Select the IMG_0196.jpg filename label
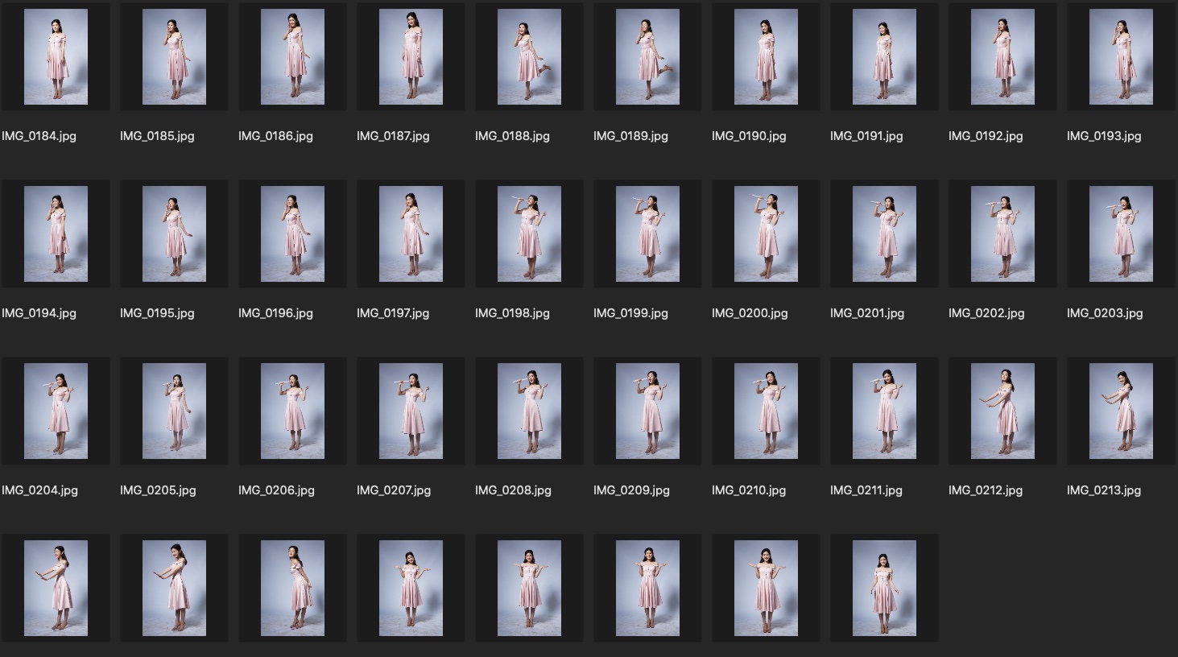The image size is (1178, 657). click(x=275, y=313)
